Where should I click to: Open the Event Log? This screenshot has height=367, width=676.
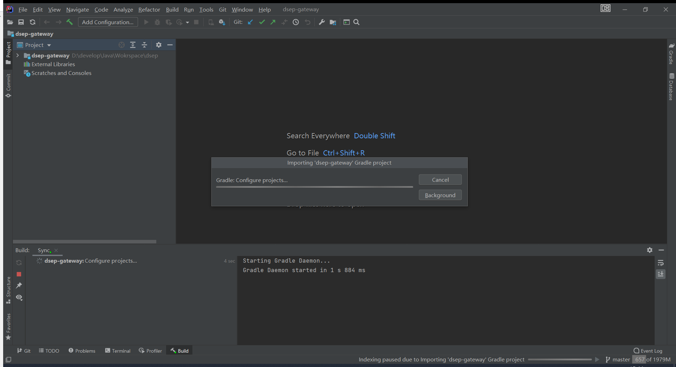coord(648,351)
